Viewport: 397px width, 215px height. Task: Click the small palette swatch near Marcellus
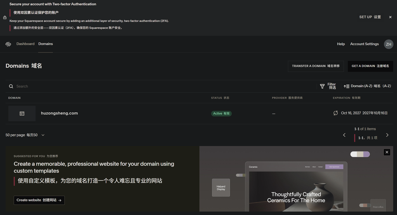coord(365,205)
